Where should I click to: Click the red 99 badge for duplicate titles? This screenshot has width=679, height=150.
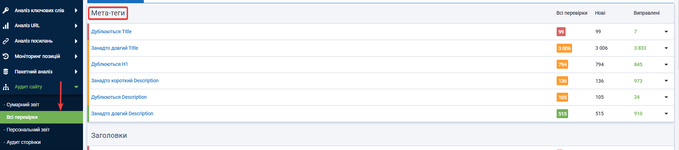561,32
